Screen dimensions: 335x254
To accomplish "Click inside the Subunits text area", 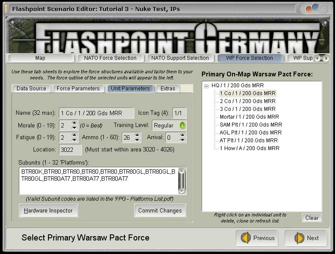I will point(99,181).
